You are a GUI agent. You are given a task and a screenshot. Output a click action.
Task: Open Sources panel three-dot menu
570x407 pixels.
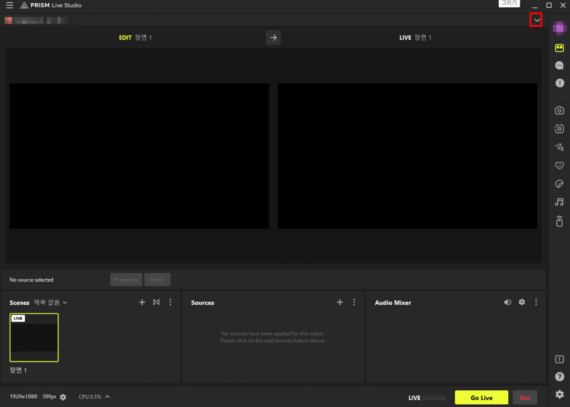click(x=353, y=302)
